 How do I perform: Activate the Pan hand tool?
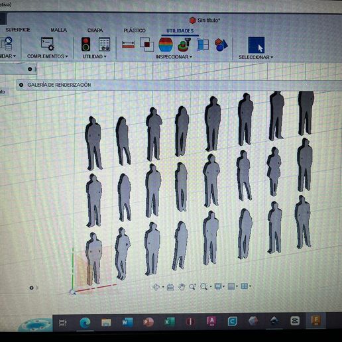coord(182,287)
